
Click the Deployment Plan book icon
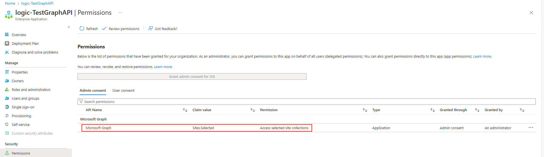tap(7, 43)
